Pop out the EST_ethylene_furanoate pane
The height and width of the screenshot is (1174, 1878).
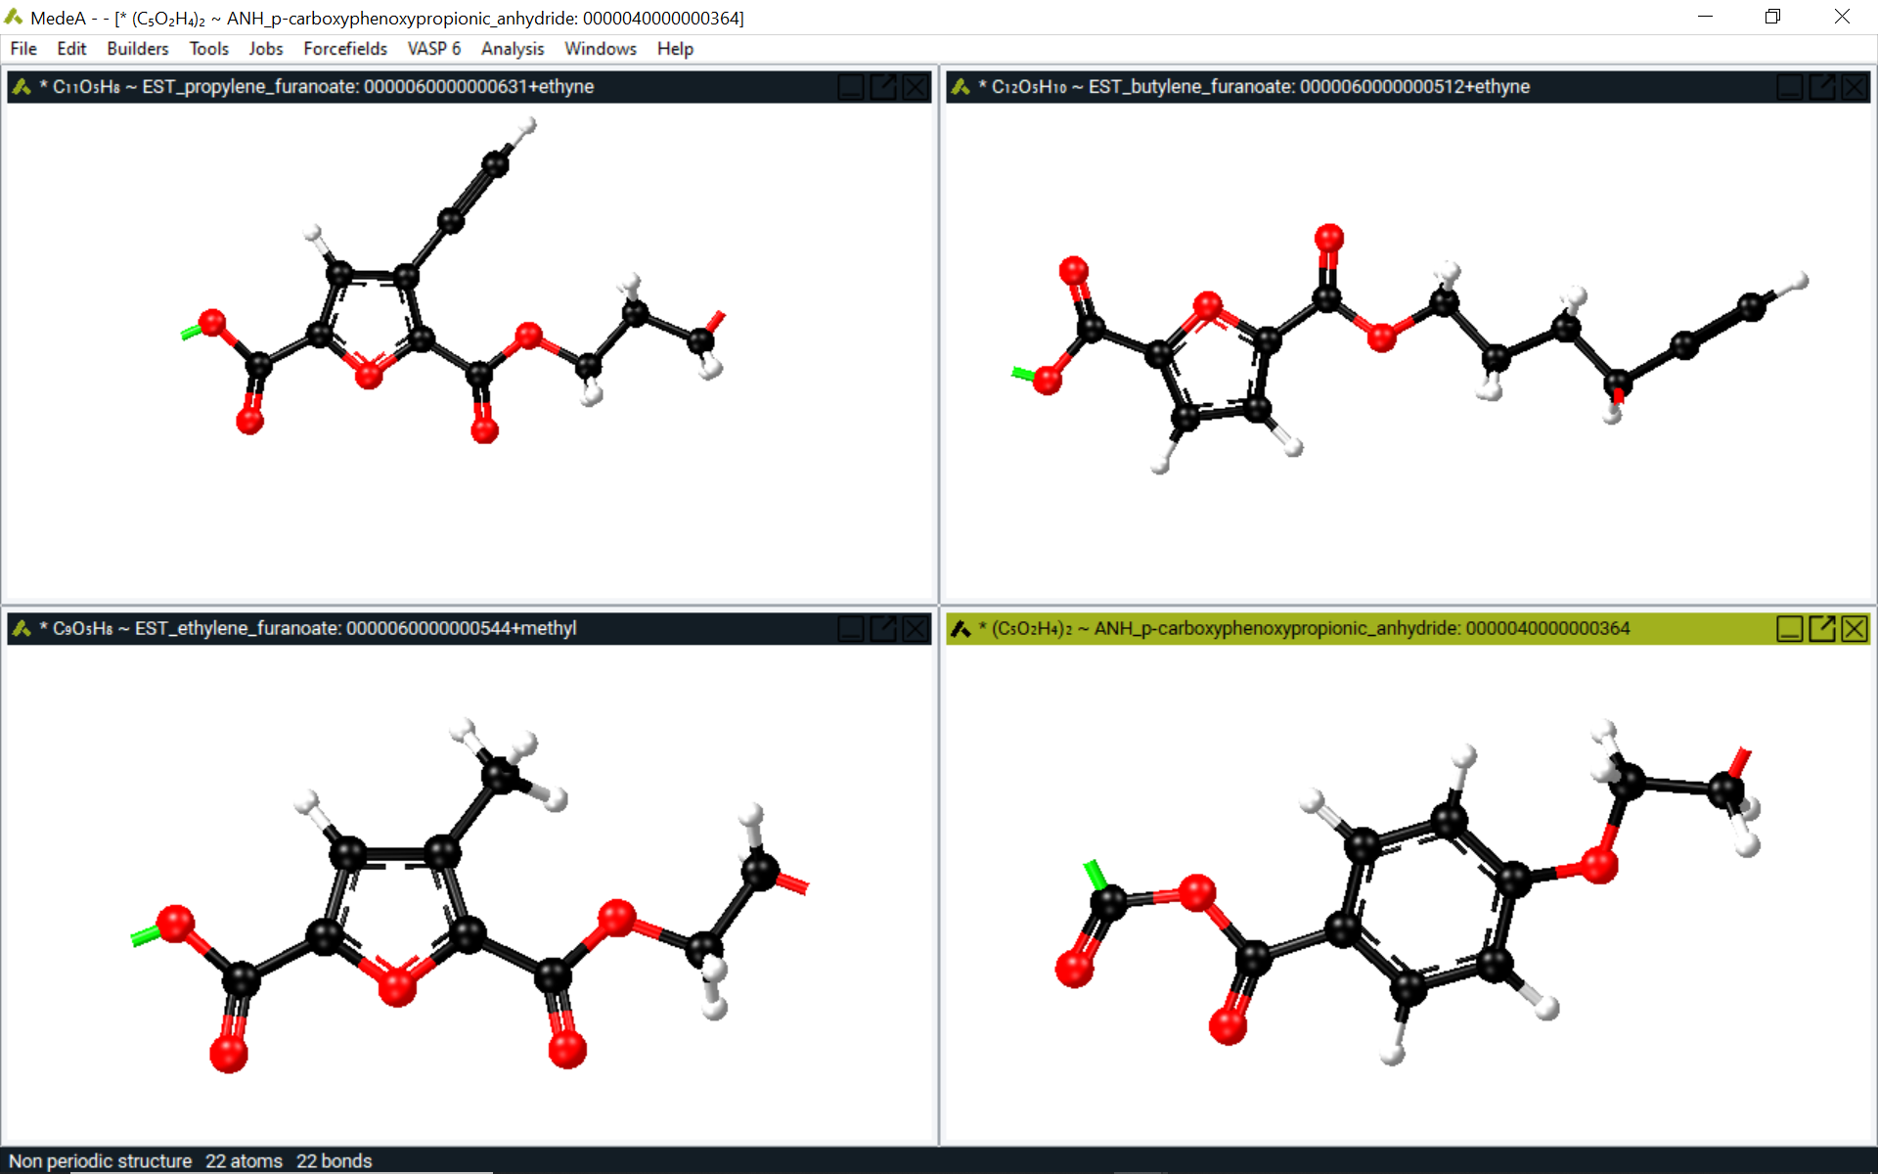click(883, 629)
